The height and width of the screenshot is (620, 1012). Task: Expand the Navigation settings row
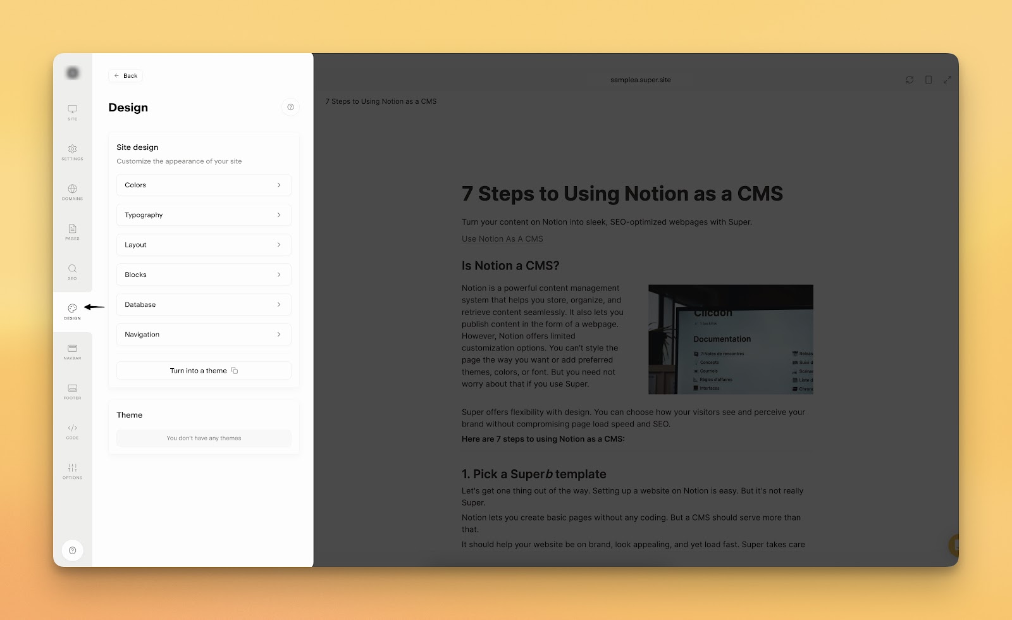coord(204,335)
